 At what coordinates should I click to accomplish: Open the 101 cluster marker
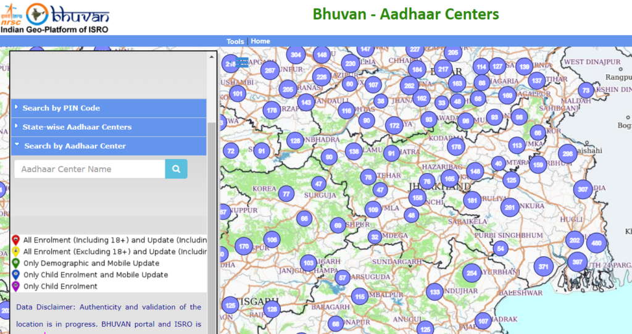coord(238,94)
